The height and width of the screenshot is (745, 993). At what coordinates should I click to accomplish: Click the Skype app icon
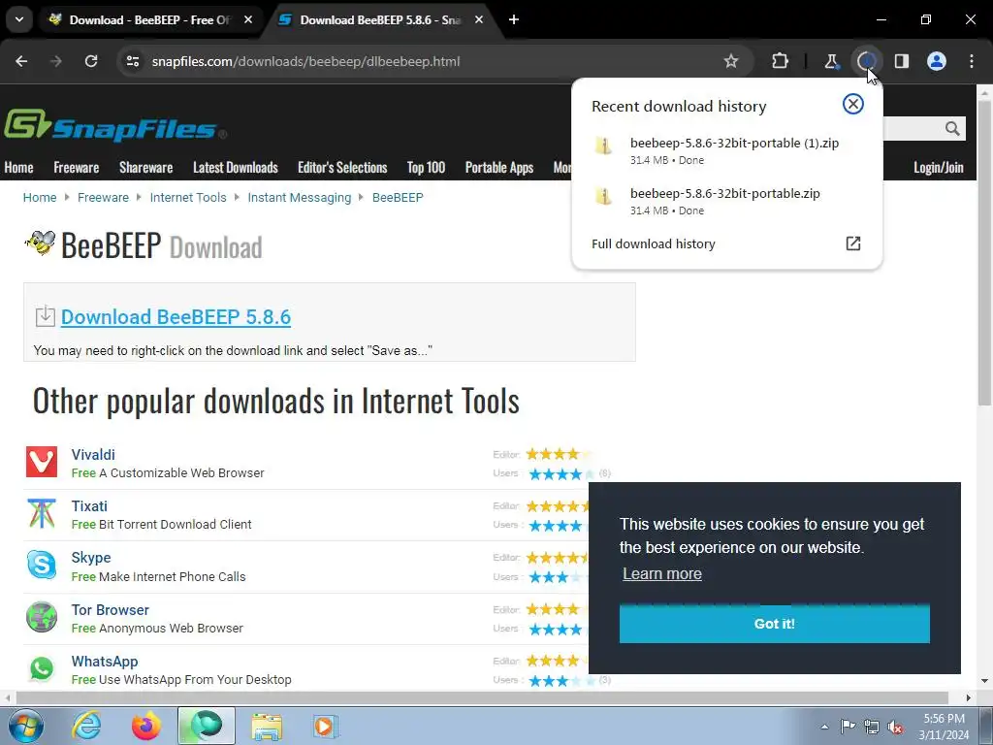pos(42,565)
